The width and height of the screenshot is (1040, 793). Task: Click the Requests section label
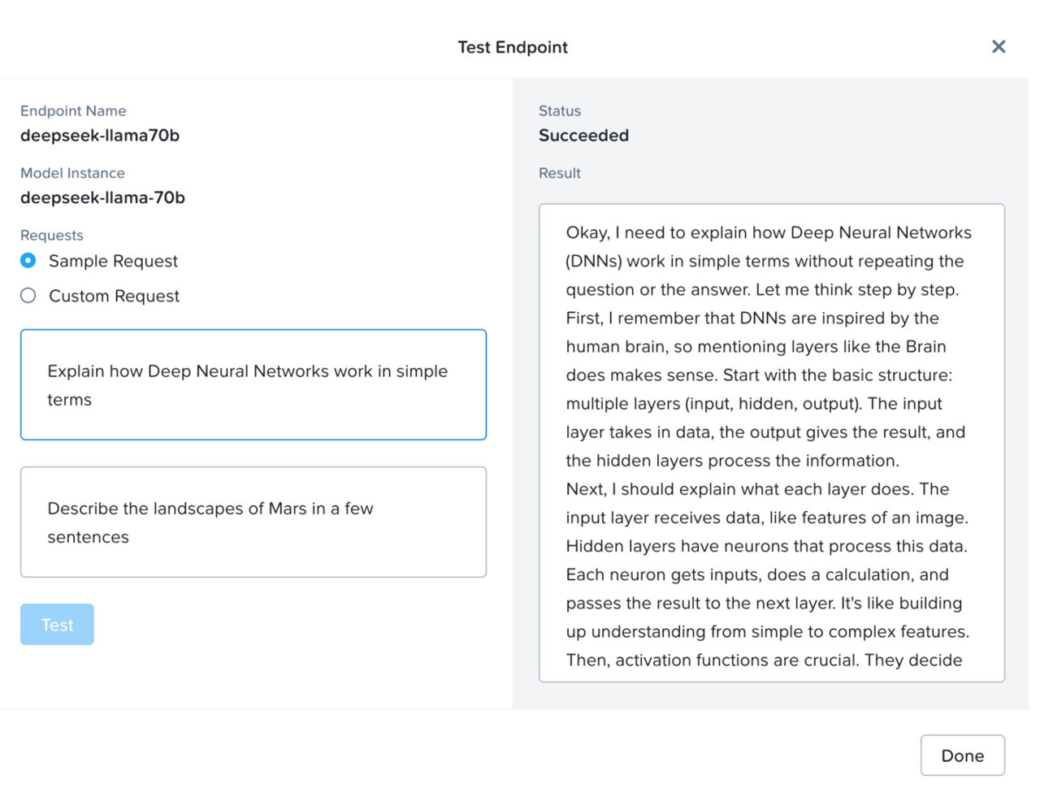pyautogui.click(x=52, y=235)
